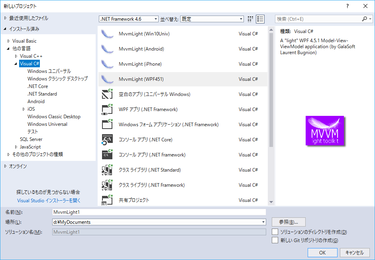The height and width of the screenshot is (260, 375).
Task: Select Windows ユニバーサル category
Action: [49, 71]
